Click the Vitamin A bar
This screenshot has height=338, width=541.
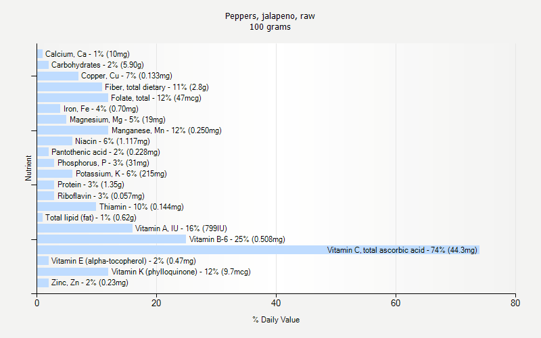pyautogui.click(x=85, y=228)
